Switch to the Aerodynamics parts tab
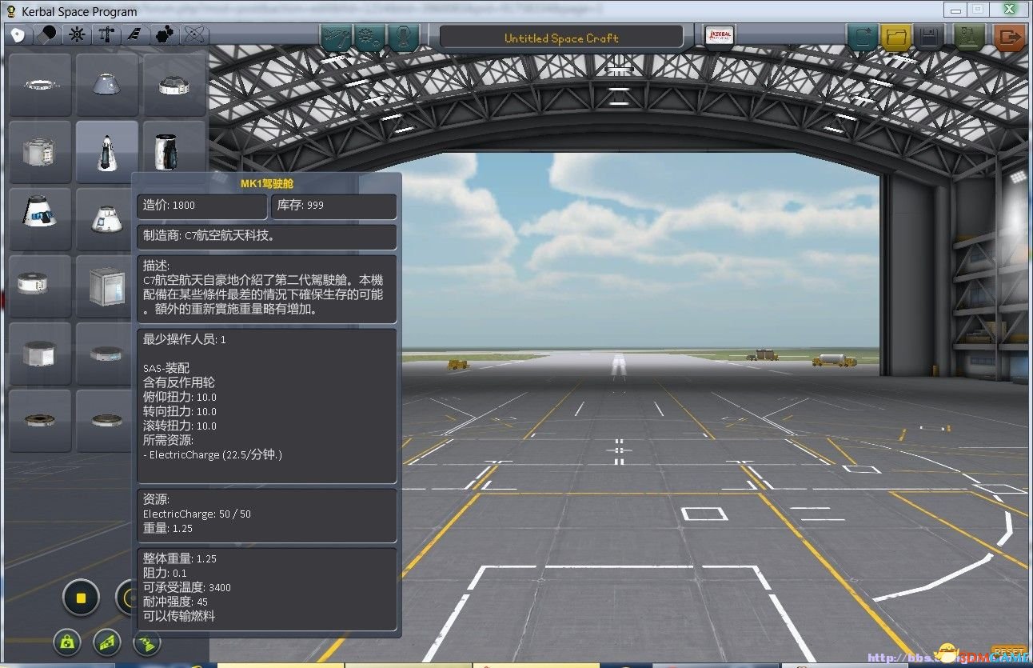The height and width of the screenshot is (668, 1033). pyautogui.click(x=135, y=35)
